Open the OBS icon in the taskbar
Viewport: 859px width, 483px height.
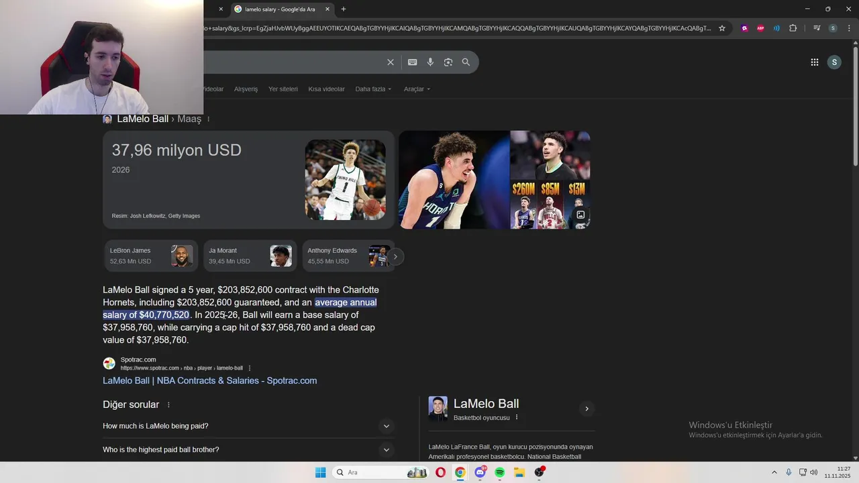click(539, 472)
